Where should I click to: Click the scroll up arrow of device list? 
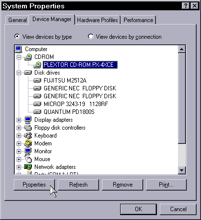click(x=182, y=49)
